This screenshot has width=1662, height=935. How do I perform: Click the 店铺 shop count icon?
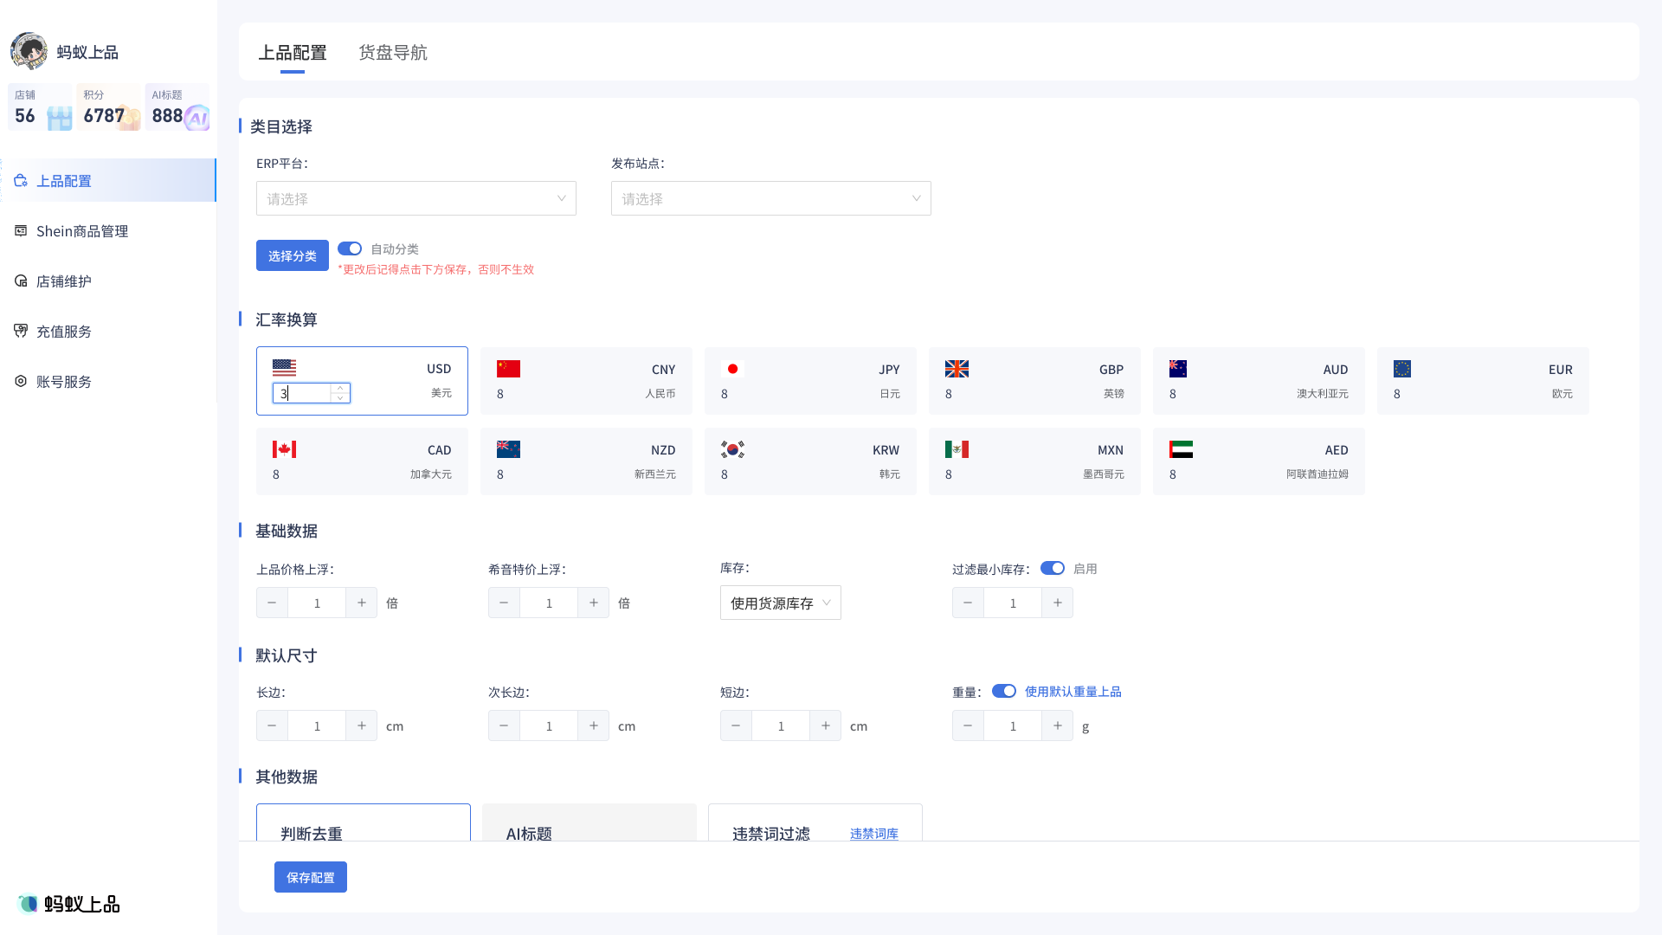click(59, 118)
